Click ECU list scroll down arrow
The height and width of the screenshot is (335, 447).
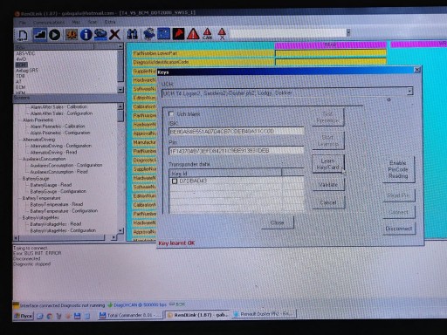[x=120, y=90]
